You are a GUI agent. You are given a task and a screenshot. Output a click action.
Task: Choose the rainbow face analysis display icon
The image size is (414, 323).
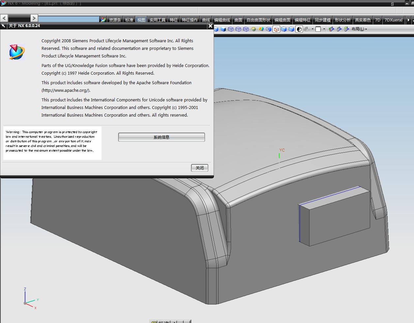click(261, 29)
